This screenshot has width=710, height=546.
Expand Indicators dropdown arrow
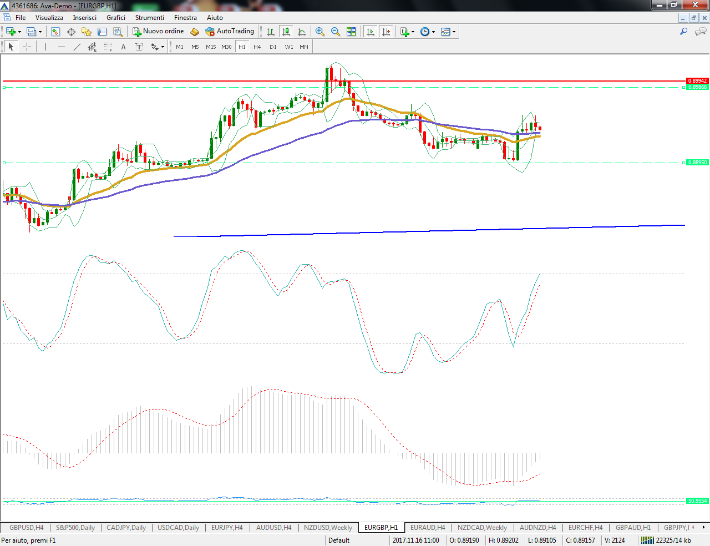pyautogui.click(x=413, y=32)
